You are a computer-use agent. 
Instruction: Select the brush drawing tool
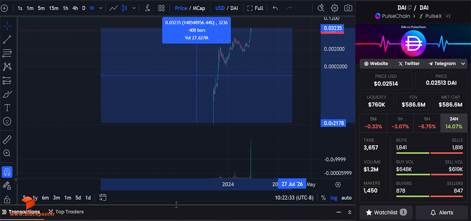point(7,94)
